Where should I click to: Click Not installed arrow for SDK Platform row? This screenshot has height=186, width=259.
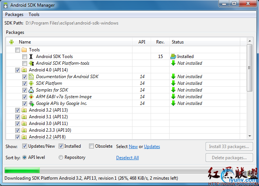click(x=173, y=83)
